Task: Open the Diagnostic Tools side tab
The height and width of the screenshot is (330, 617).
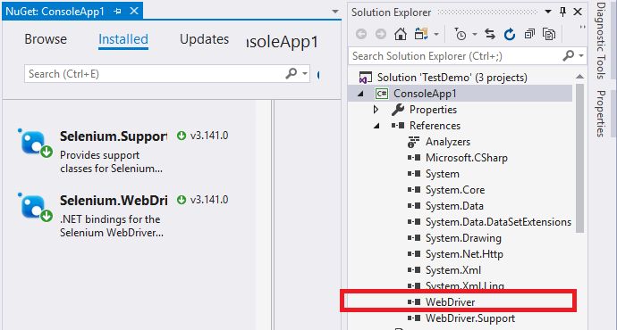Action: coord(601,40)
